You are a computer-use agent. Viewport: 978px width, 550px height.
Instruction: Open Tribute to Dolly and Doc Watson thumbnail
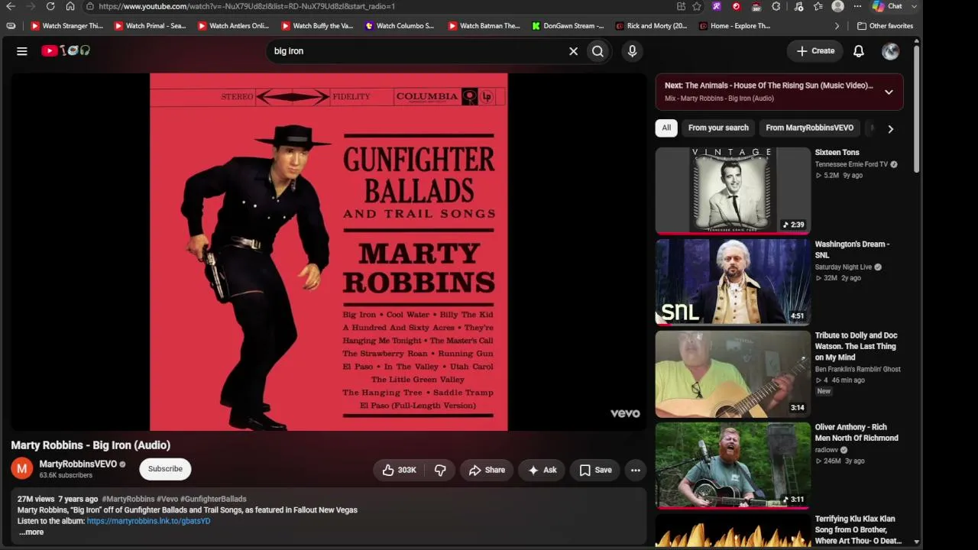coord(733,374)
